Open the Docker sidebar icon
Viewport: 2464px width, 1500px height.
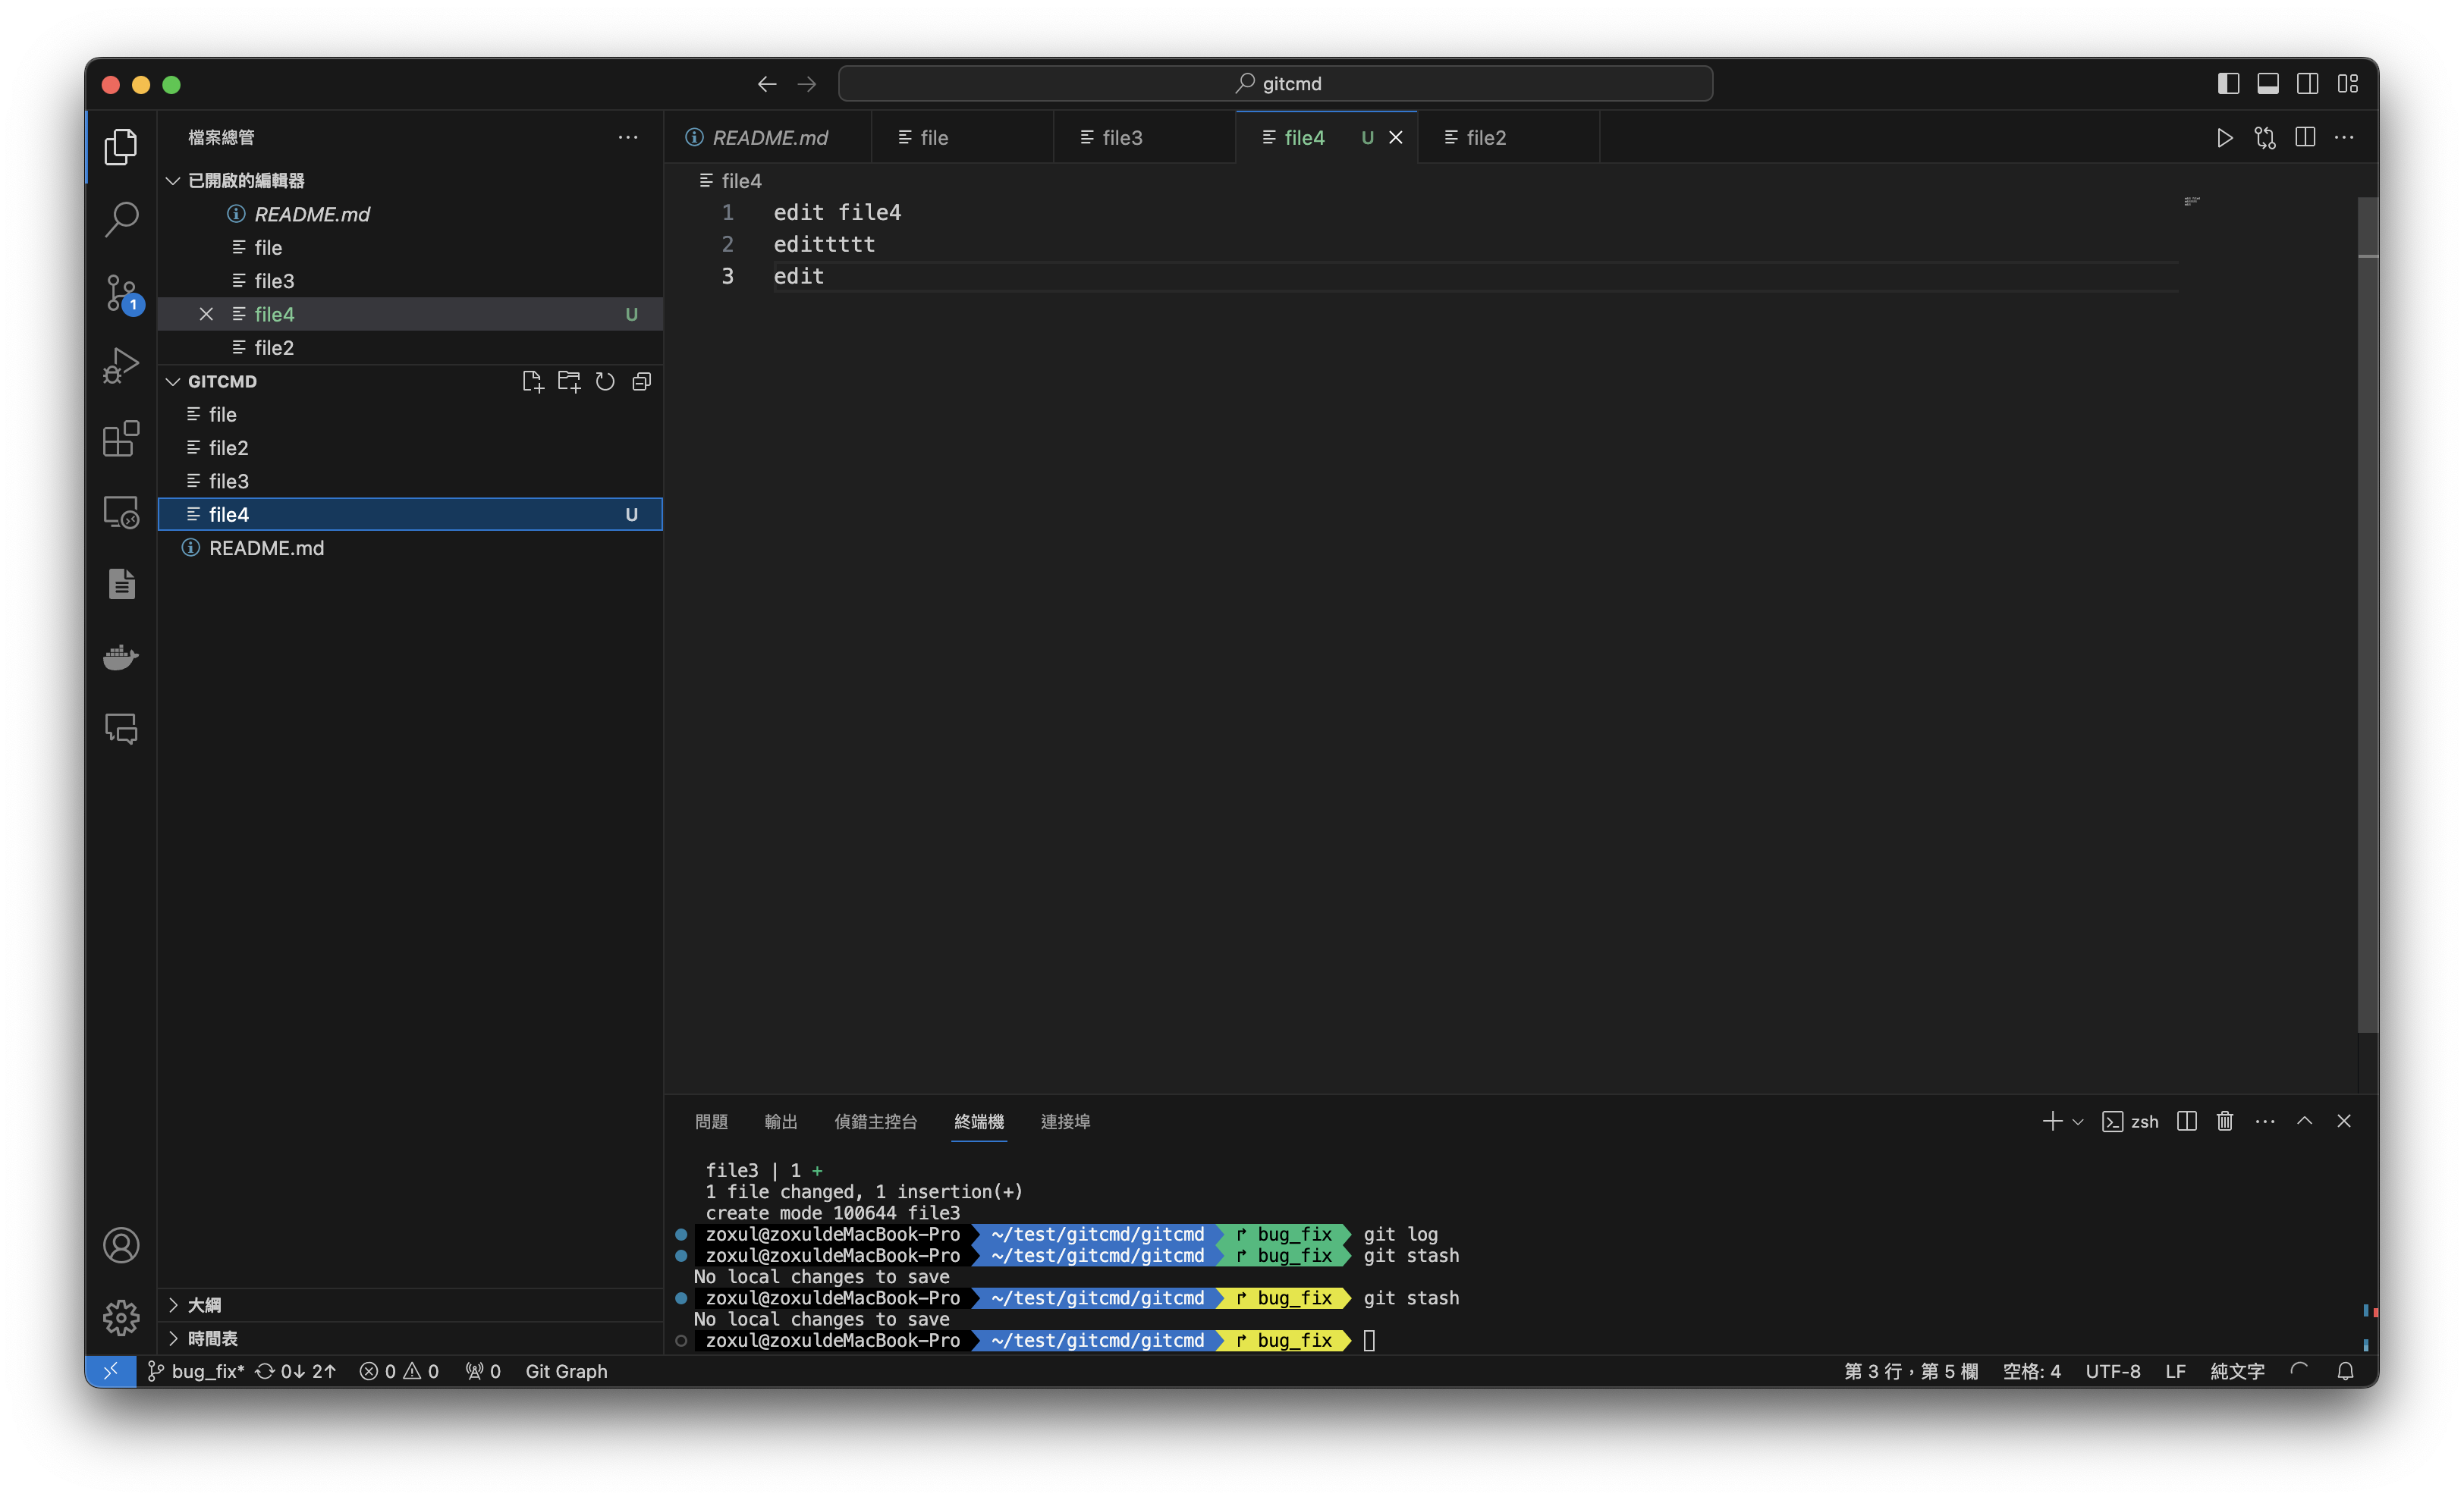click(x=121, y=657)
